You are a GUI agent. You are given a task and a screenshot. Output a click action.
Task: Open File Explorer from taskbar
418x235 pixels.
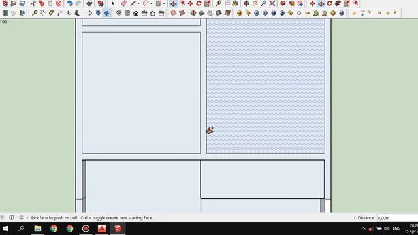(x=38, y=228)
